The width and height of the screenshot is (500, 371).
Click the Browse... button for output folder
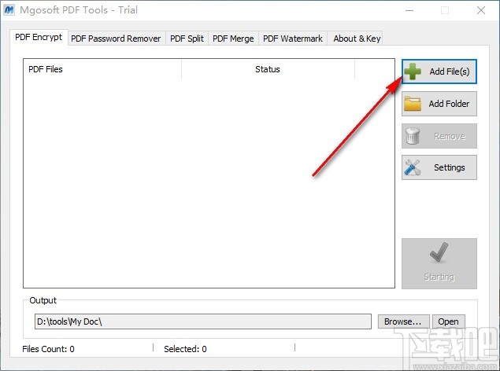coord(403,321)
